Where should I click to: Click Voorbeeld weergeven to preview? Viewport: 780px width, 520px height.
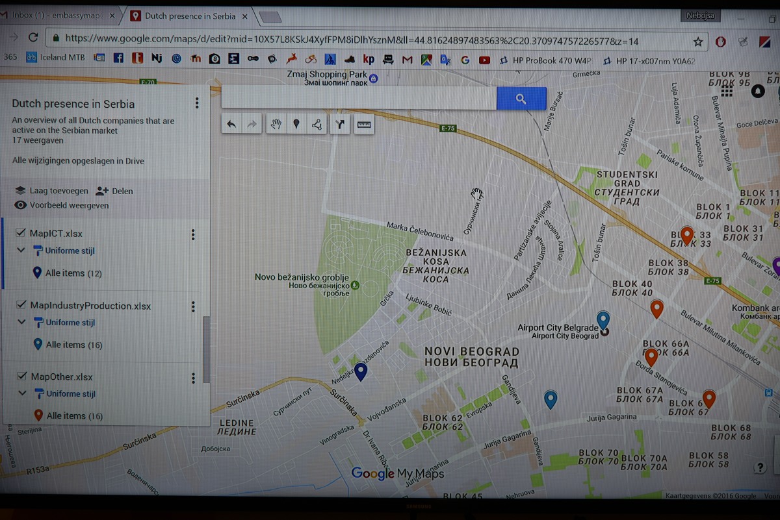pyautogui.click(x=62, y=205)
